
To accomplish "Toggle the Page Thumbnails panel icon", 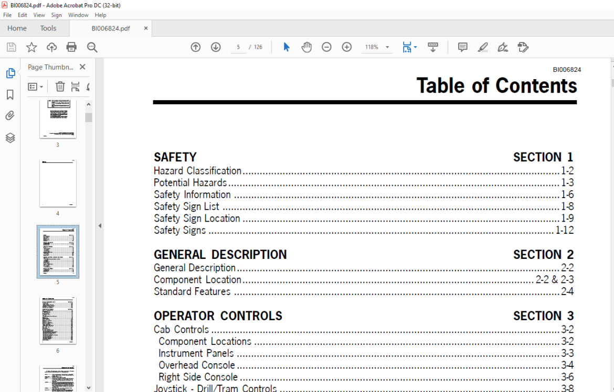I will click(10, 73).
